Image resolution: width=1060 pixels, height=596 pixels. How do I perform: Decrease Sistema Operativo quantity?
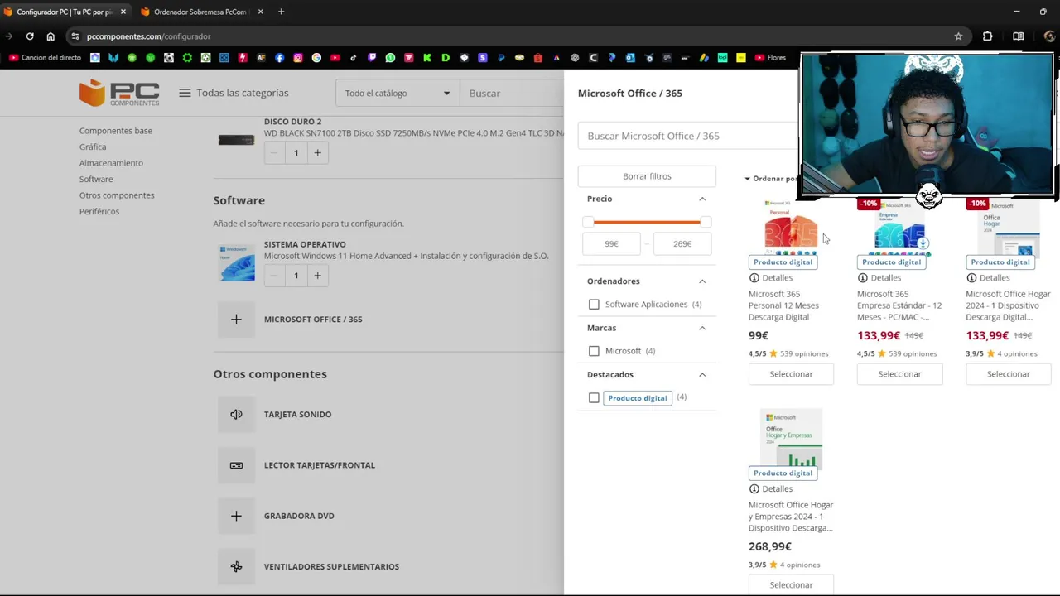click(274, 276)
